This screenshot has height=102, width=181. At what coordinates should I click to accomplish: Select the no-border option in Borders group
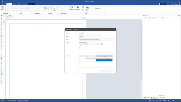48,8
